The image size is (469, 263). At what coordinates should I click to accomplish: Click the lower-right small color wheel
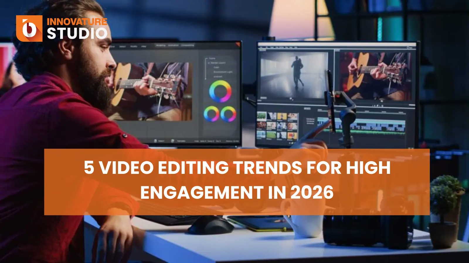pos(228,114)
